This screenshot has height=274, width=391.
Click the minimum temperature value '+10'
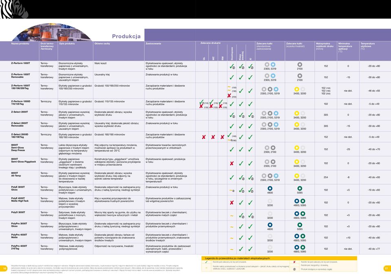(348, 238)
